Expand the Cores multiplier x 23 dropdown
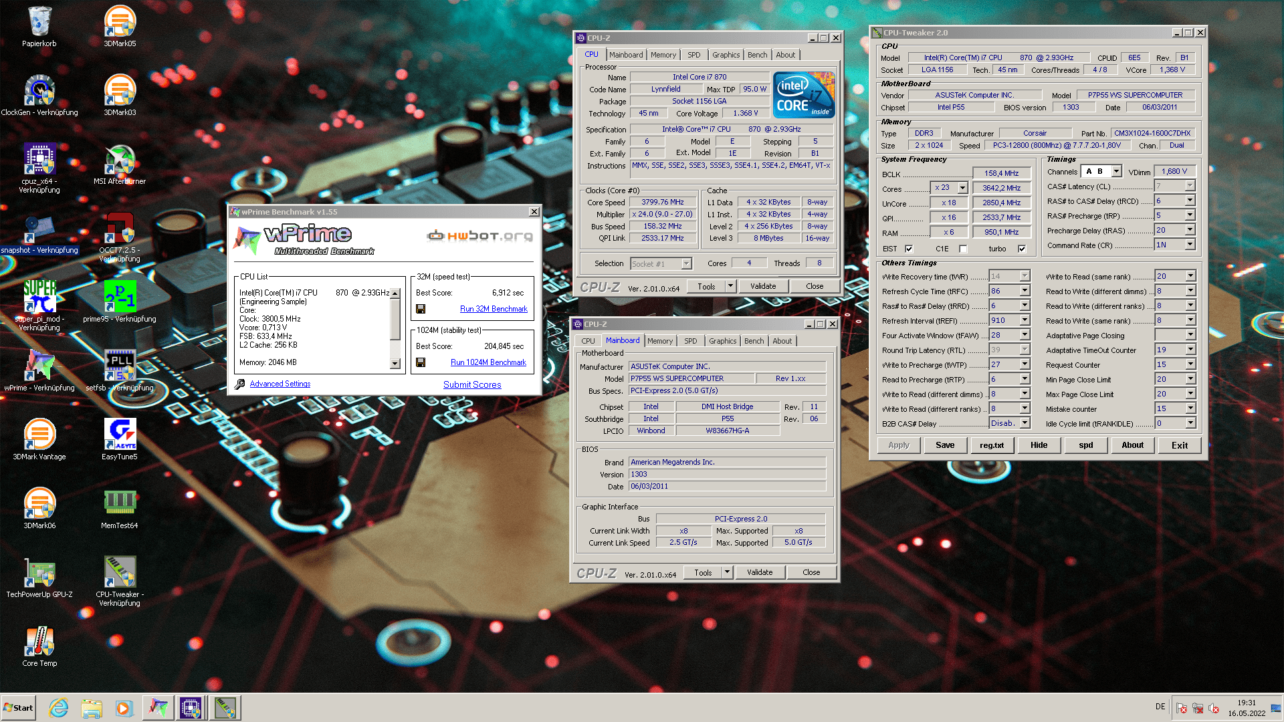 (x=962, y=189)
